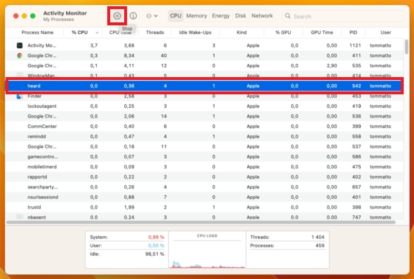Select the Google Chr... row with PID 537
The height and width of the screenshot is (279, 414).
tap(204, 146)
